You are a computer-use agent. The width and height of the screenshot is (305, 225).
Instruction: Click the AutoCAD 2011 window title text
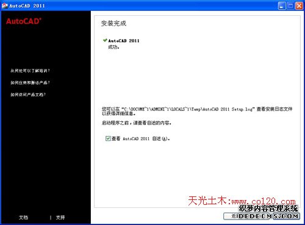[x=27, y=5]
